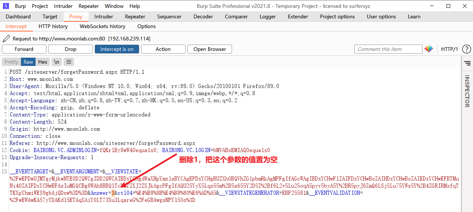Close the Burp Suite window

(465, 6)
